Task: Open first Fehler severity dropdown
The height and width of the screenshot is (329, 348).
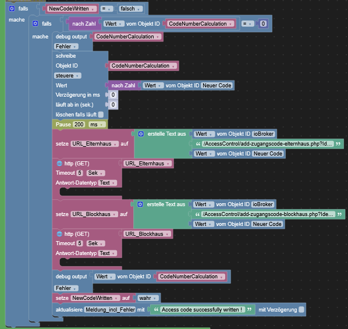Action: 66,47
